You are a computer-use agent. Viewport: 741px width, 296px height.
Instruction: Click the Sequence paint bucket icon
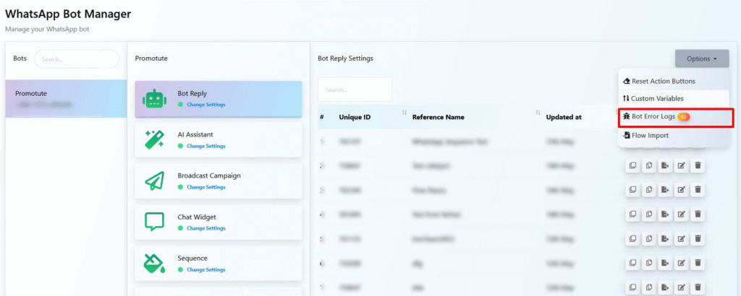coord(154,264)
